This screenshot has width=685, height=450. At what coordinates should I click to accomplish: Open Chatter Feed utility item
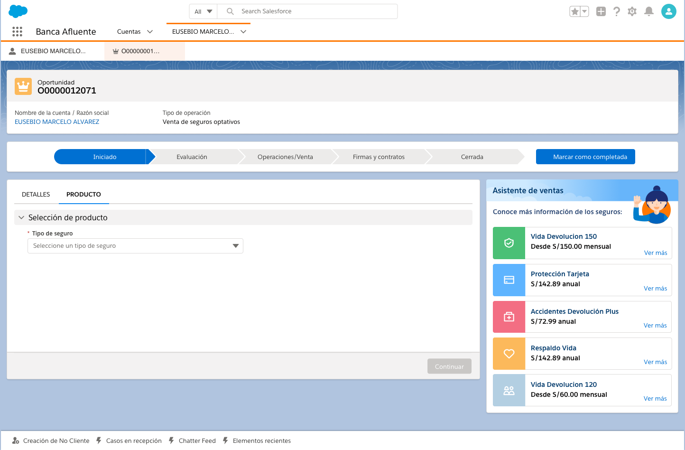[x=192, y=441]
